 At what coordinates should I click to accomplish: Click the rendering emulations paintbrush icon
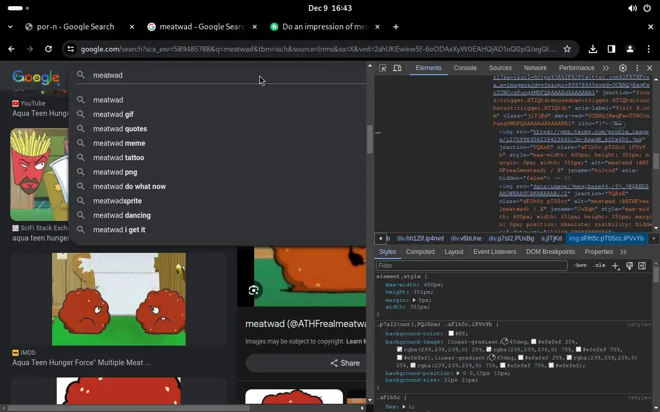[x=629, y=266]
